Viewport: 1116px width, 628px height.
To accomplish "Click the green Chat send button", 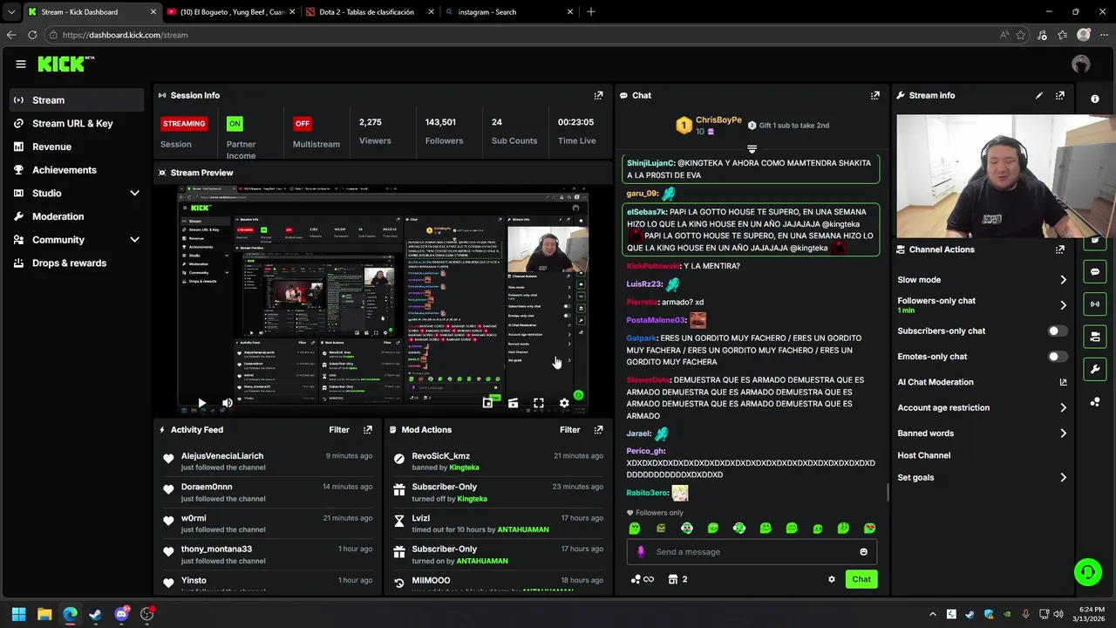I will 861,579.
